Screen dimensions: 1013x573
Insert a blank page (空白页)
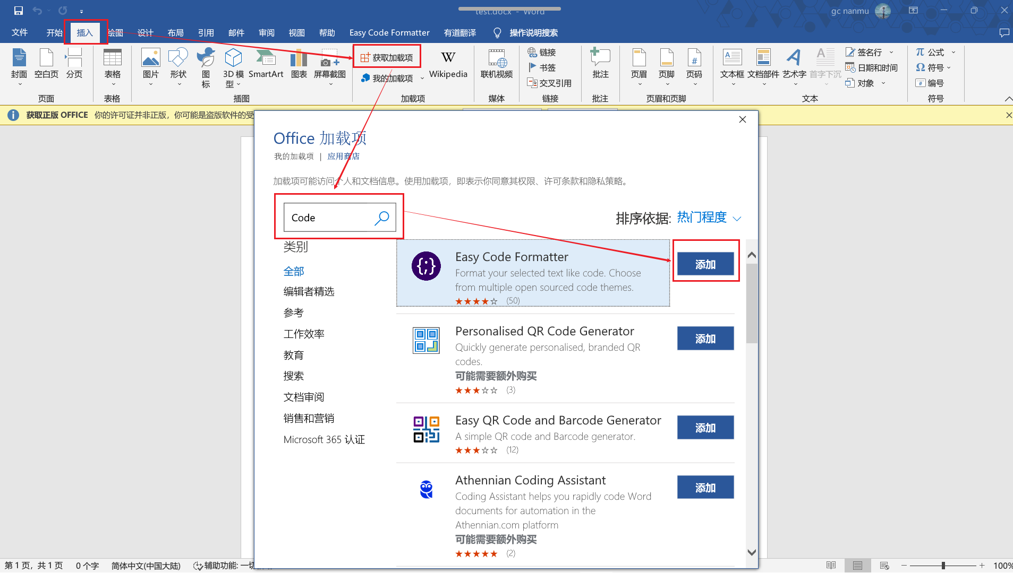point(46,64)
